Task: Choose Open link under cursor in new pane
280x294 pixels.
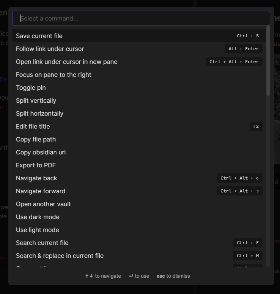Action: 67,62
